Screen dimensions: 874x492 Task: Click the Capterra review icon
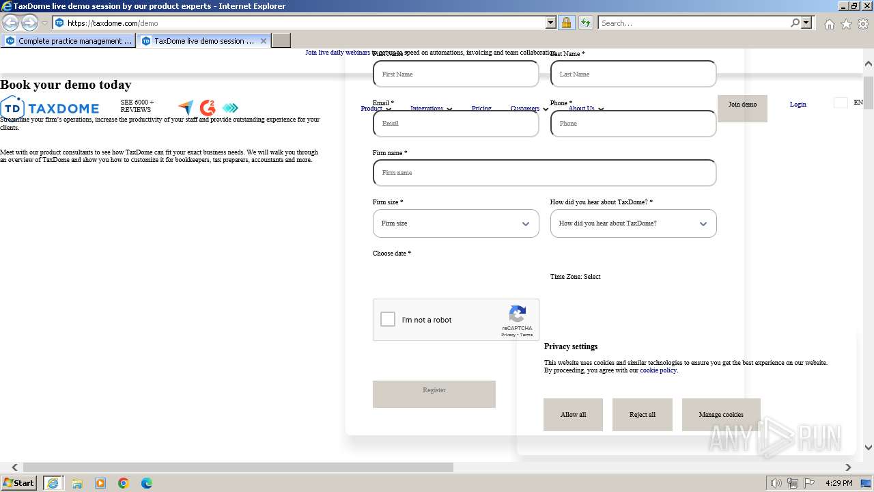[x=186, y=108]
